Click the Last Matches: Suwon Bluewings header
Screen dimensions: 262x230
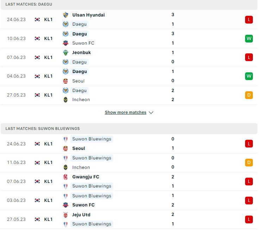pyautogui.click(x=43, y=129)
